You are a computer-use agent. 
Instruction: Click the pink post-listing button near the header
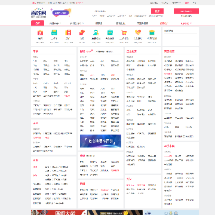tap(186, 11)
